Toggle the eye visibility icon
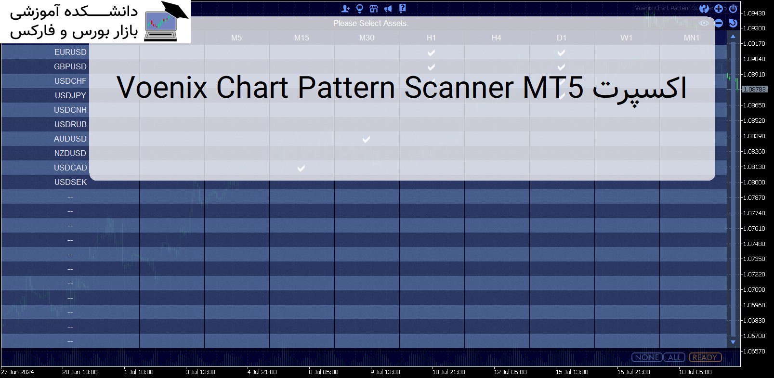The image size is (774, 378). pos(704,23)
